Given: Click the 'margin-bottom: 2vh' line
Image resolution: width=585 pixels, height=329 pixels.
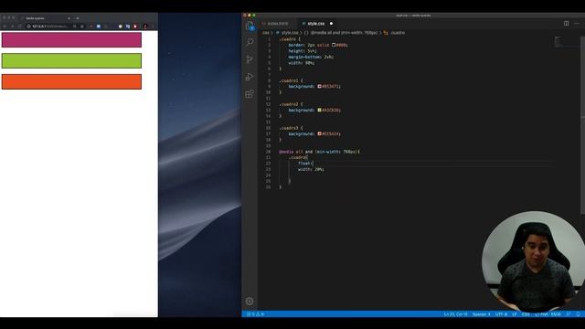Looking at the screenshot, I should pos(311,57).
